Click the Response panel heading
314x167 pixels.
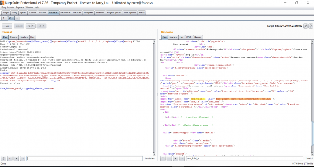pyautogui.click(x=167, y=32)
